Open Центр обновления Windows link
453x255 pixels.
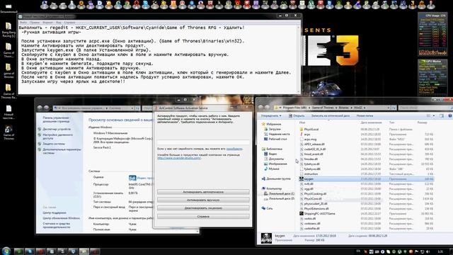point(62,218)
